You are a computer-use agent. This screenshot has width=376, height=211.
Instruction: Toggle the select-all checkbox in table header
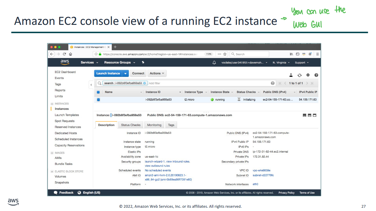[x=98, y=92]
